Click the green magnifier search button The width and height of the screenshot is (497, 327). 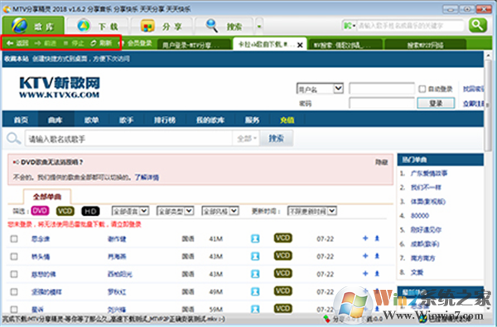pos(478,25)
